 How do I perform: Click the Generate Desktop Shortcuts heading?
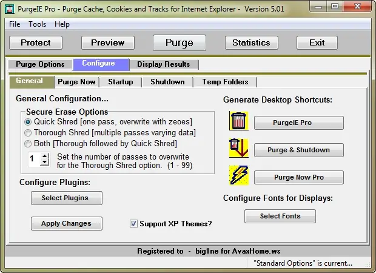278,99
